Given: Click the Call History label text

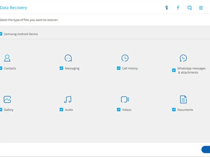Looking at the screenshot, I should coord(130,68).
